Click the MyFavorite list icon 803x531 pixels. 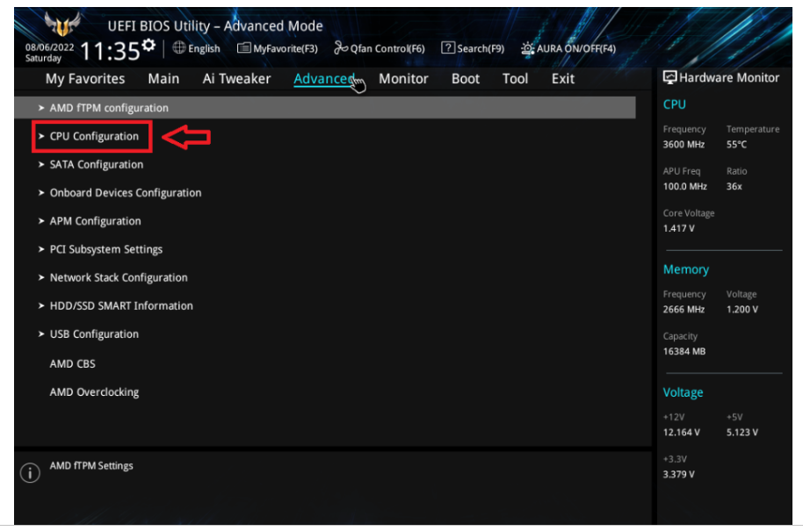pos(243,48)
